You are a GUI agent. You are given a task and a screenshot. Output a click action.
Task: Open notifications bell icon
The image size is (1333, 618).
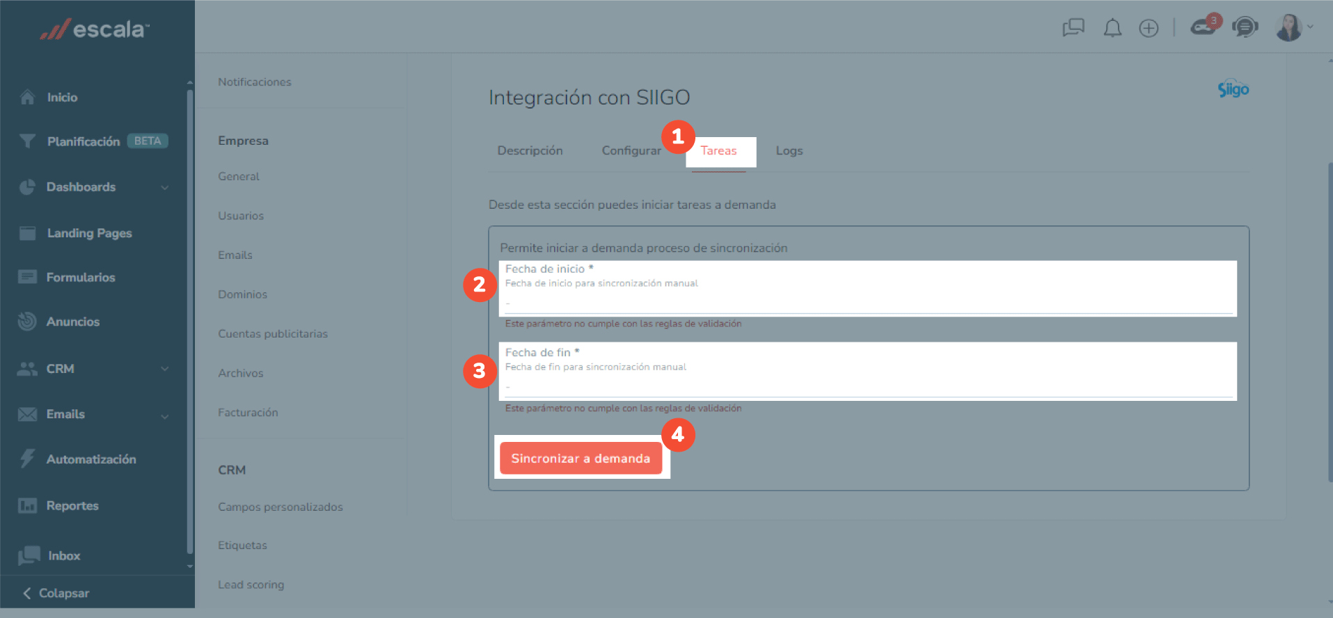1112,28
